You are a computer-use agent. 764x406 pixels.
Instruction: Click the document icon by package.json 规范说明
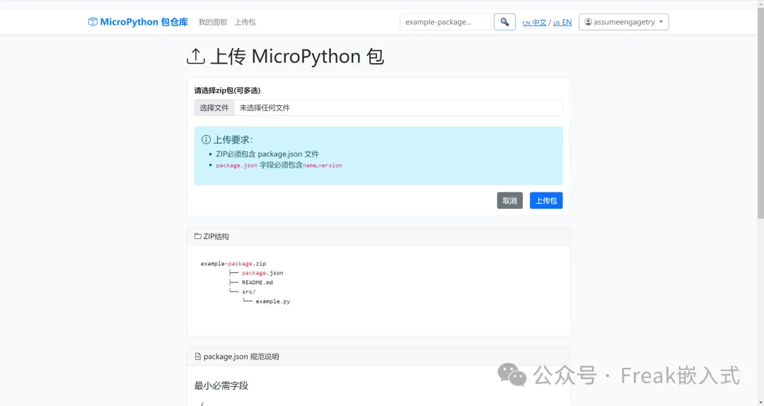[198, 356]
